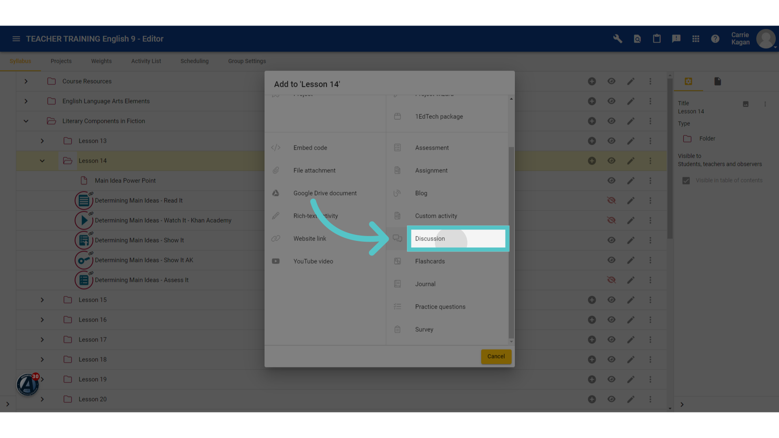Open the Title more options menu
The height and width of the screenshot is (438, 779).
tap(765, 104)
